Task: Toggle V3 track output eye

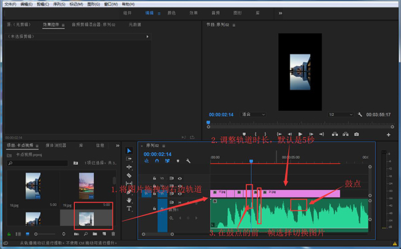Action: point(180,178)
